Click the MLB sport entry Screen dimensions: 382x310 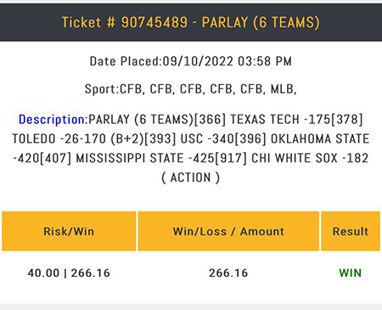[284, 89]
